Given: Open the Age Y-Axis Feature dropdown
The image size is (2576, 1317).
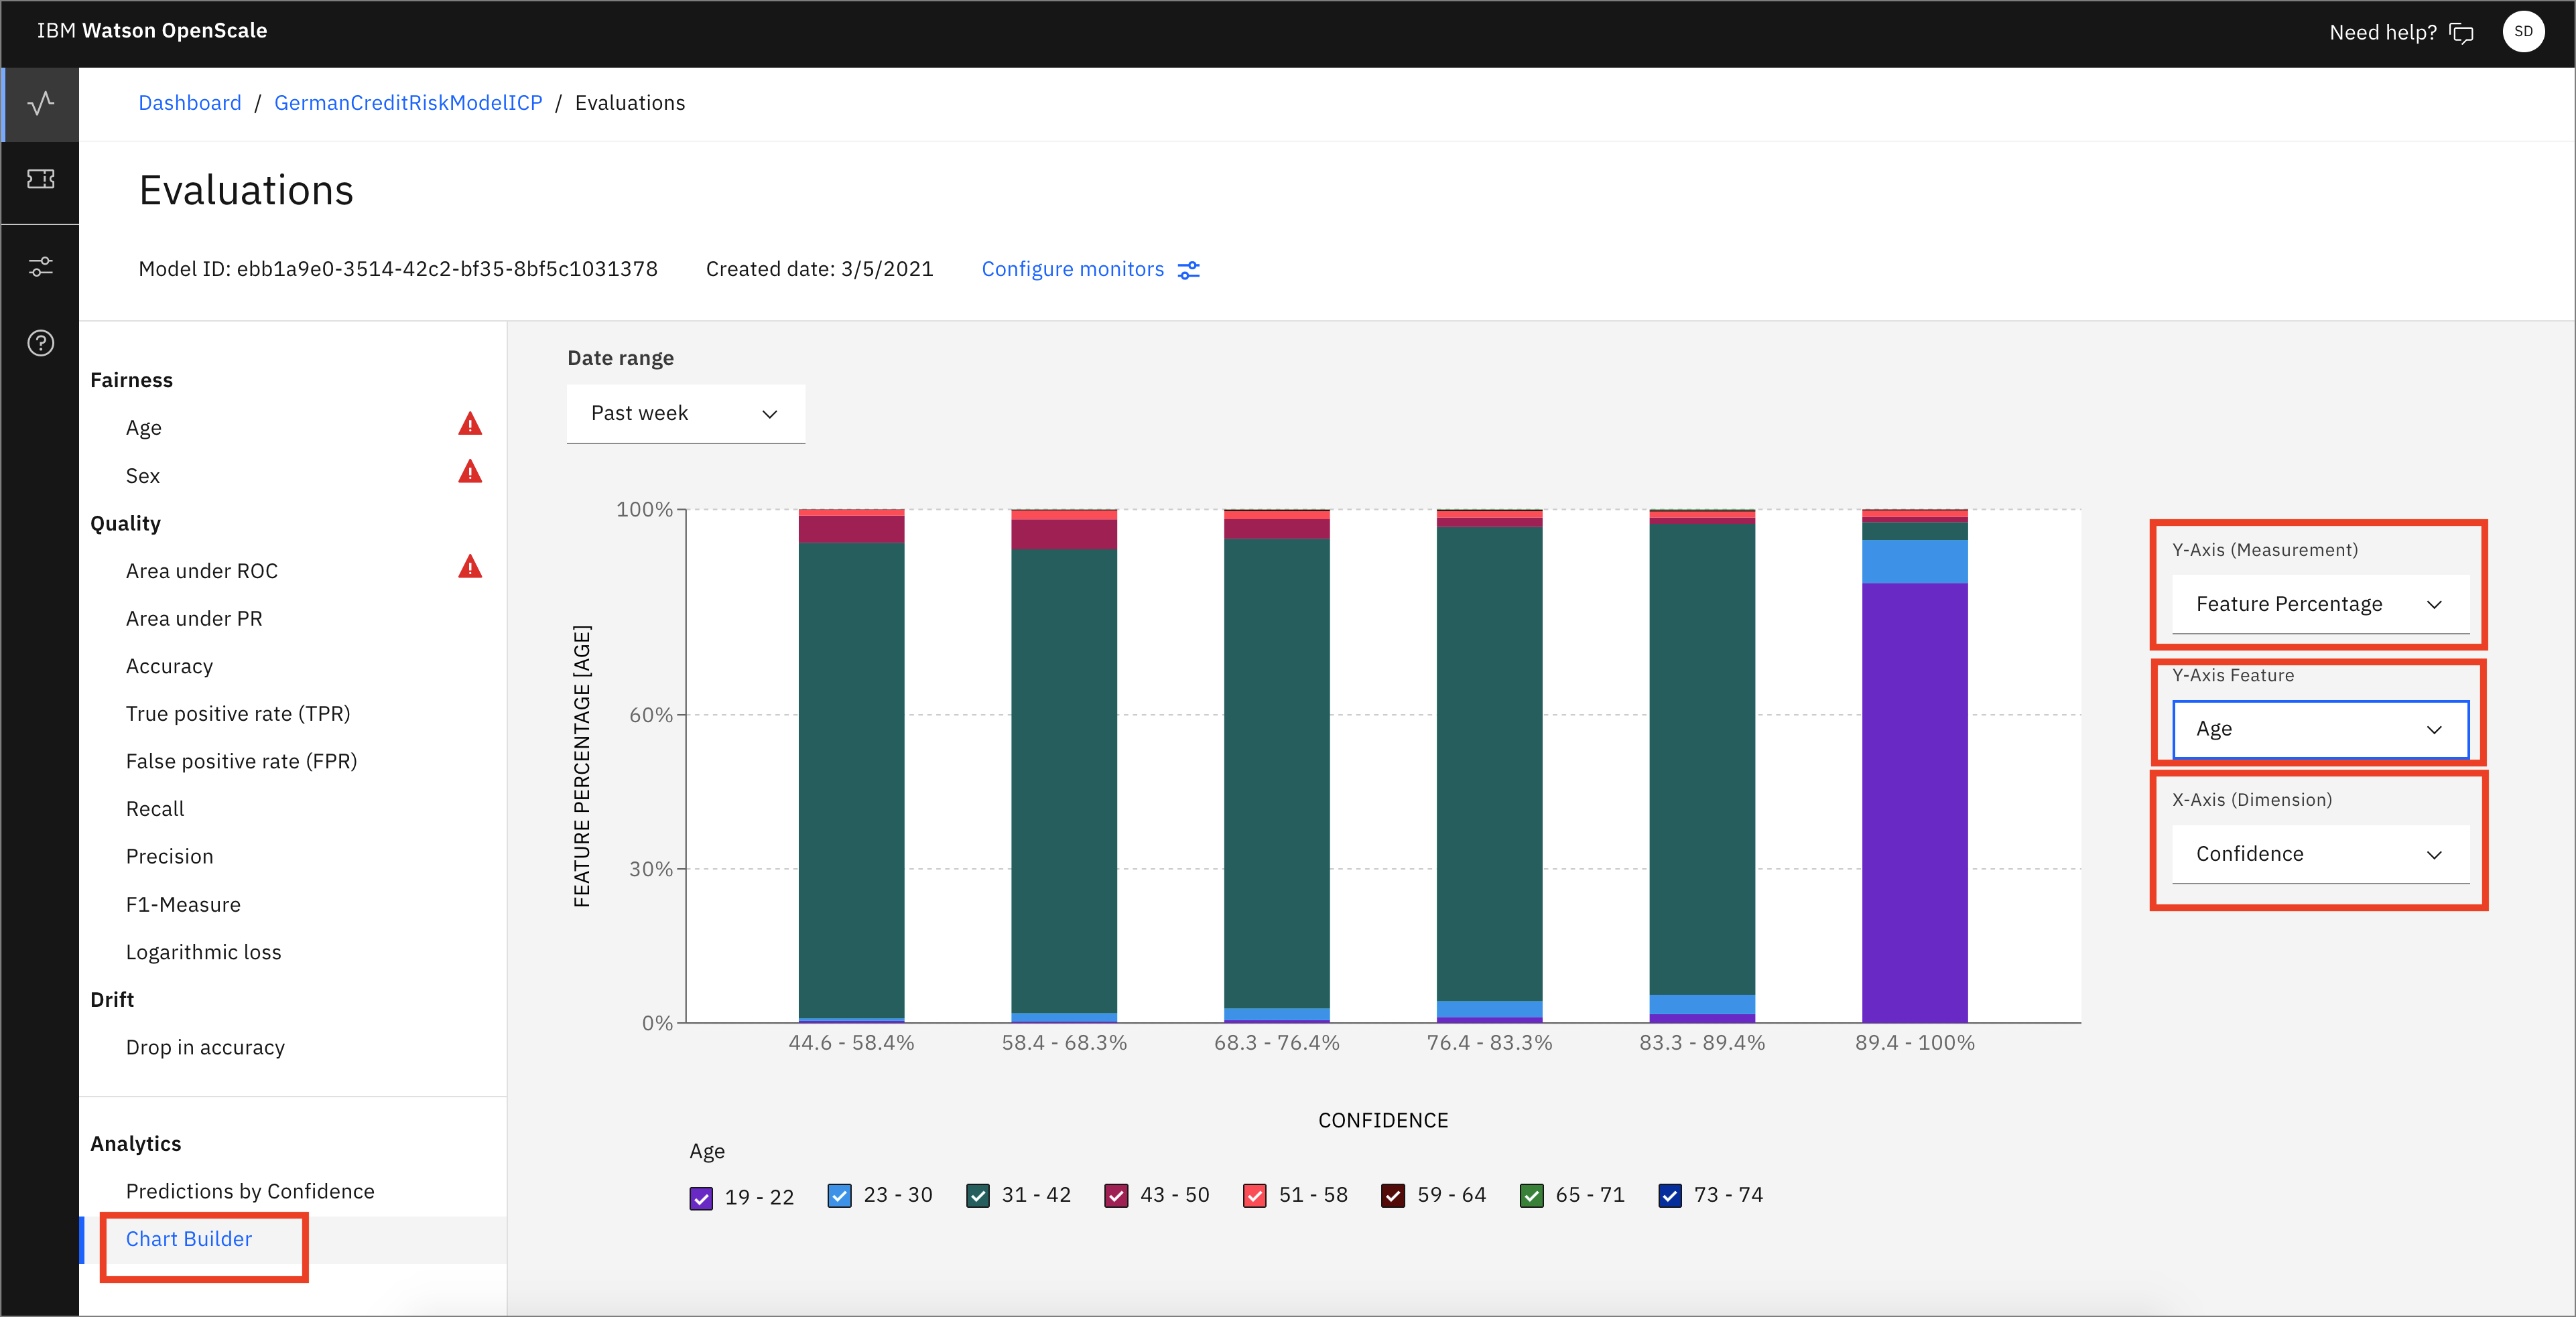Looking at the screenshot, I should (2320, 729).
